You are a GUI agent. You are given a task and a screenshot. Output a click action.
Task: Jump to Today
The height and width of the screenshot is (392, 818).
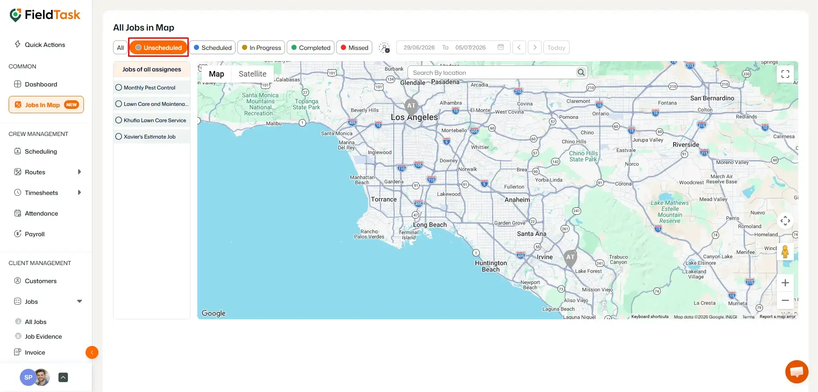click(556, 48)
